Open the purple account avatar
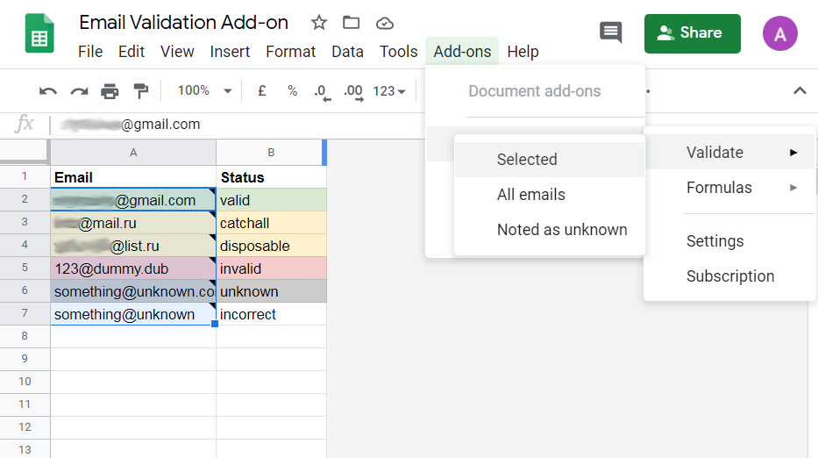The image size is (818, 458). 780,33
